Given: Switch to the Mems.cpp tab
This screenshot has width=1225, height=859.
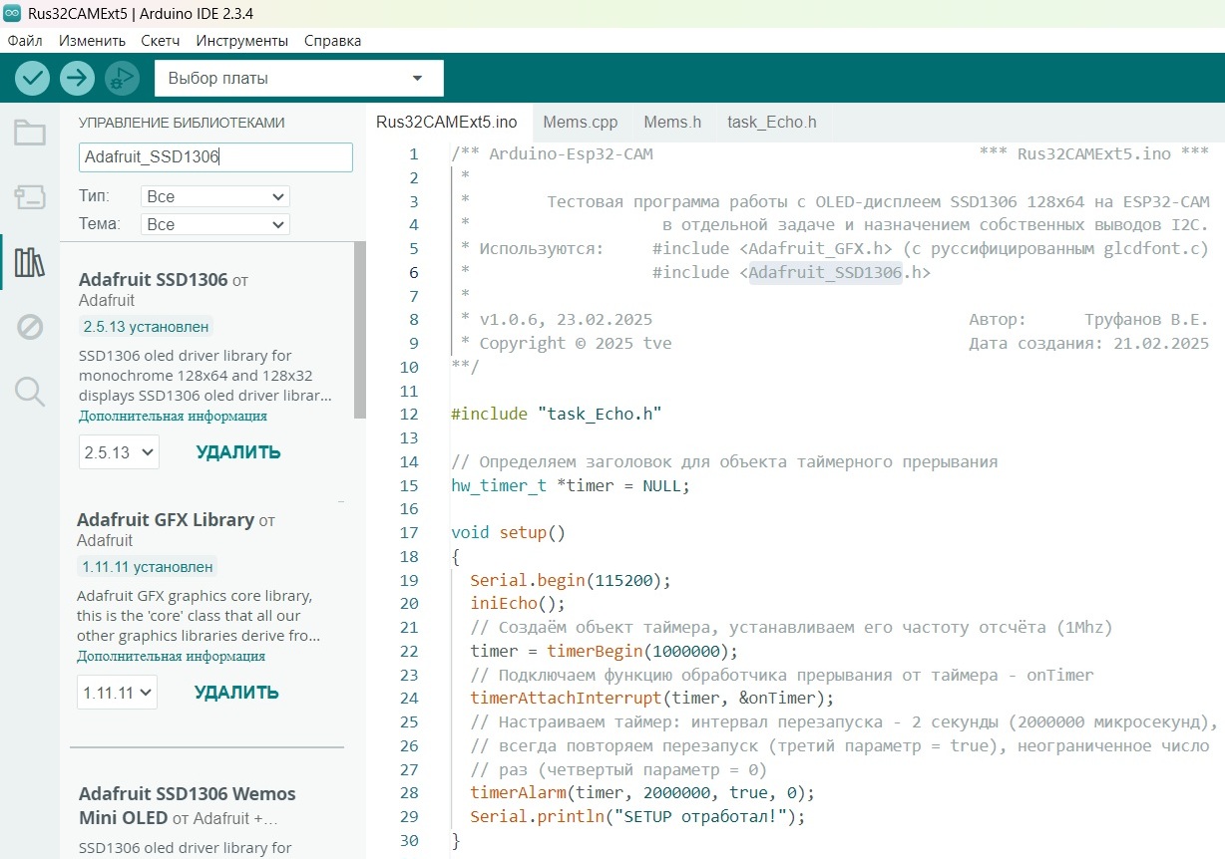Looking at the screenshot, I should 580,123.
